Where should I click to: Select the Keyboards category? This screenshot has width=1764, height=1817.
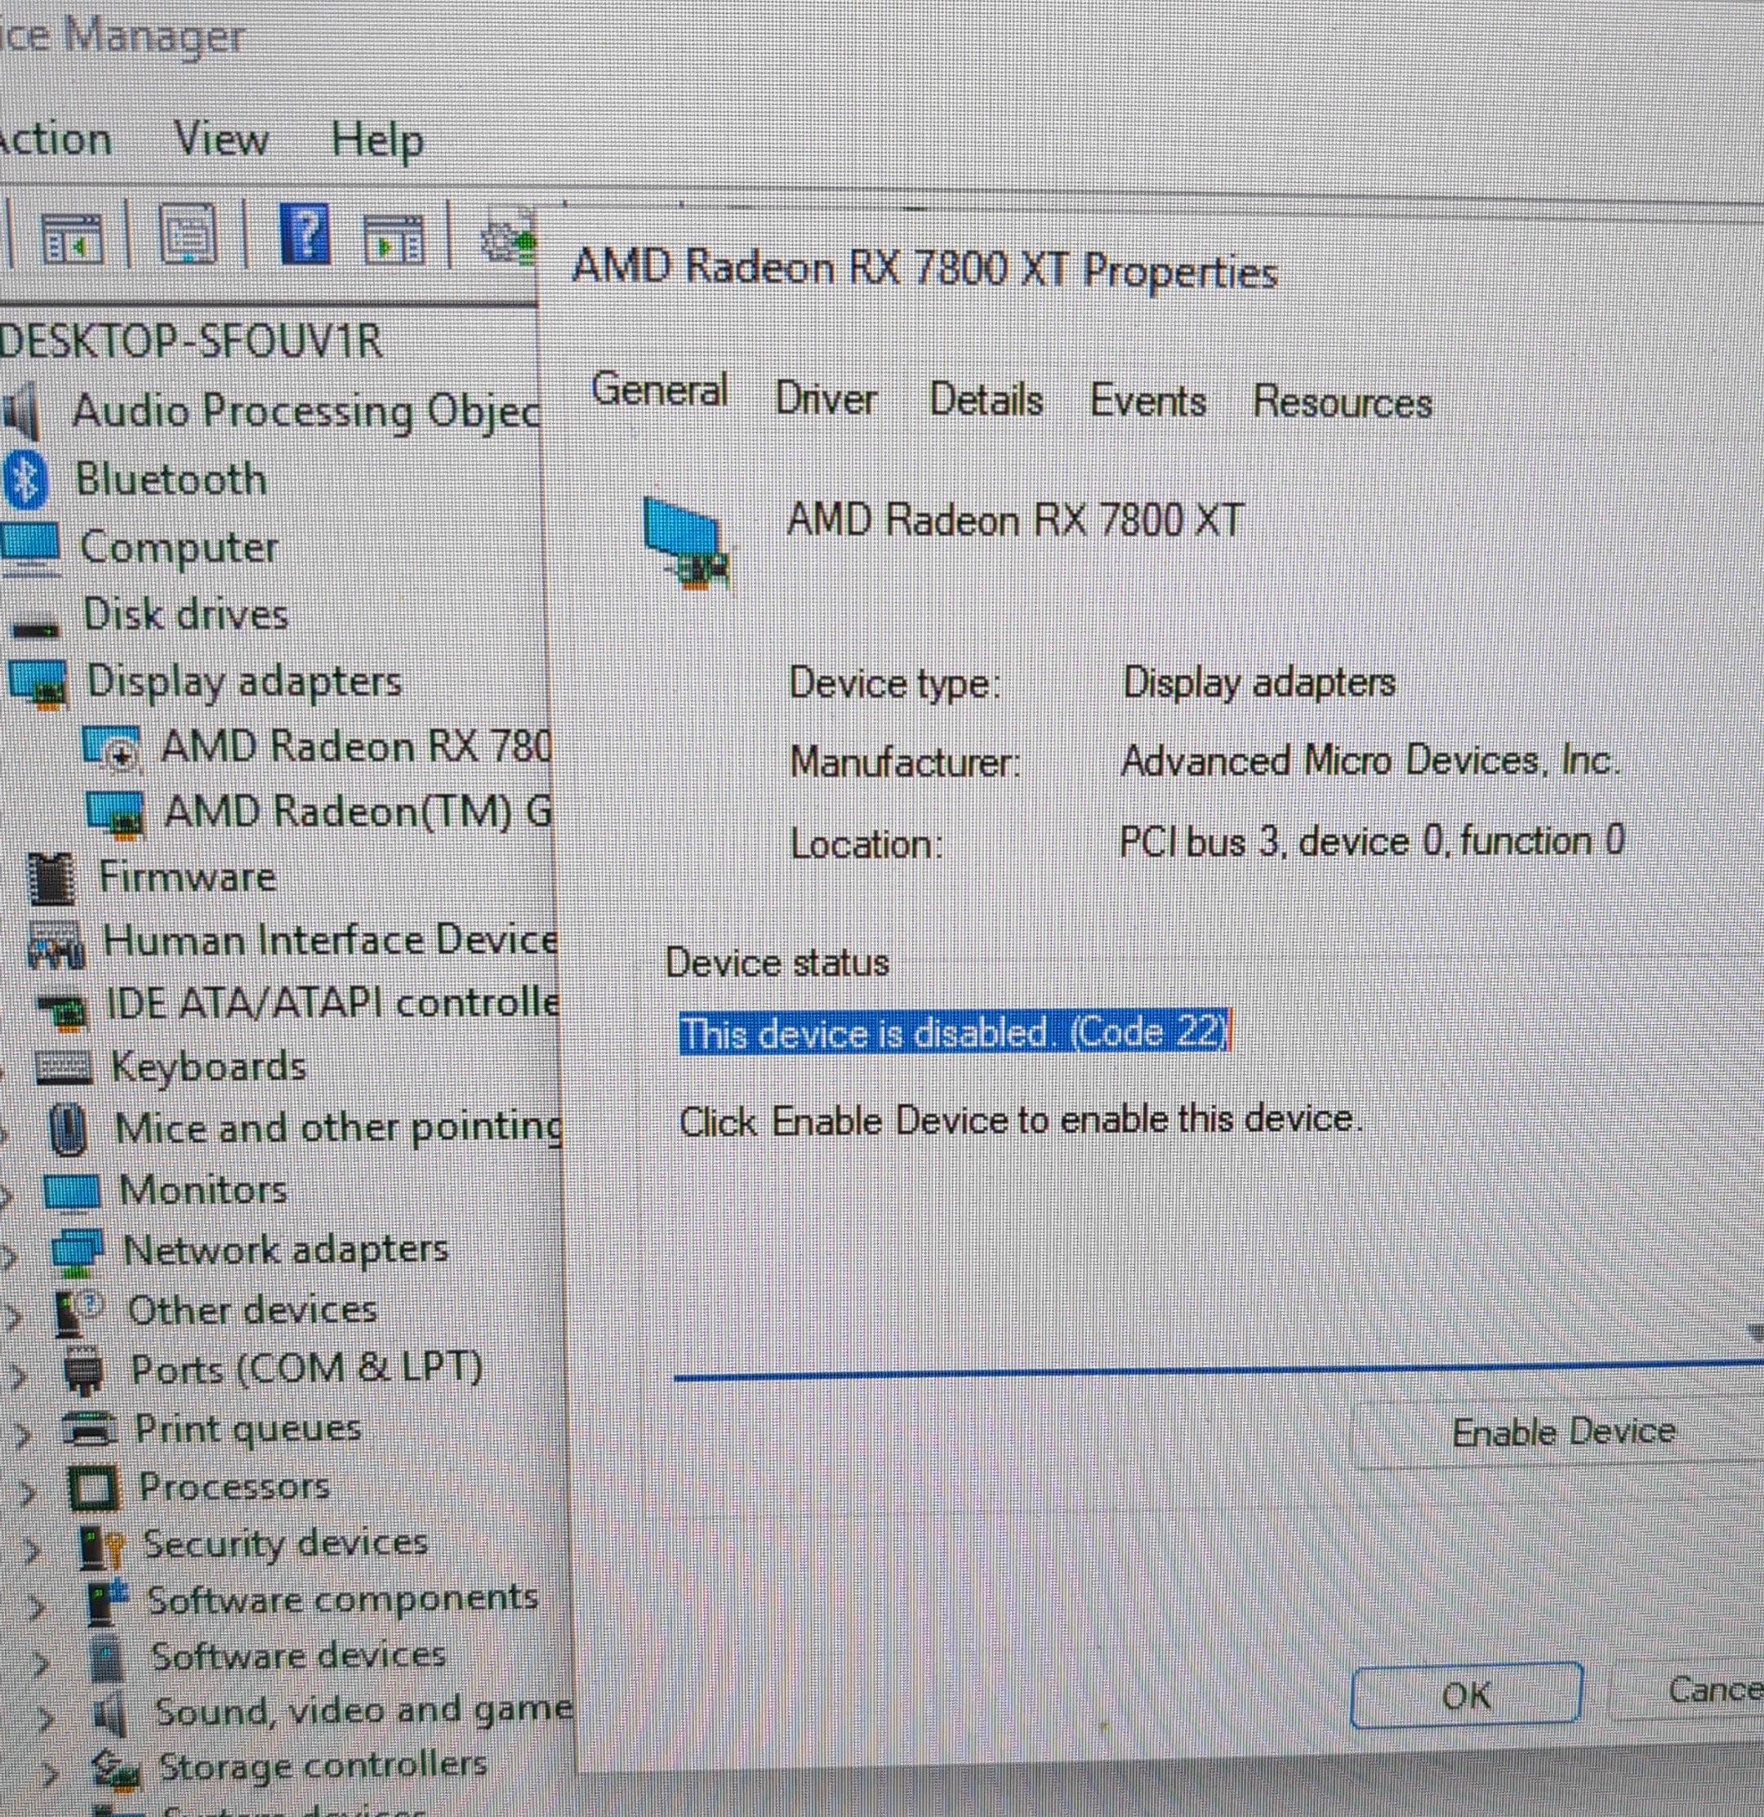[x=208, y=1066]
